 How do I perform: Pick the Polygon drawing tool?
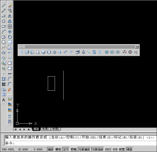4,21
